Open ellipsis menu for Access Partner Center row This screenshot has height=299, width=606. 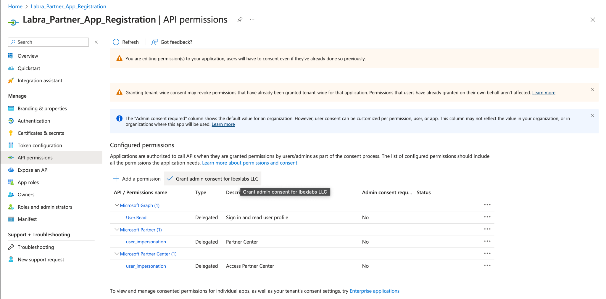(487, 266)
